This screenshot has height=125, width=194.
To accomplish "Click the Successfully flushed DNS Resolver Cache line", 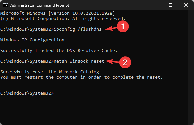I will click(x=59, y=51).
